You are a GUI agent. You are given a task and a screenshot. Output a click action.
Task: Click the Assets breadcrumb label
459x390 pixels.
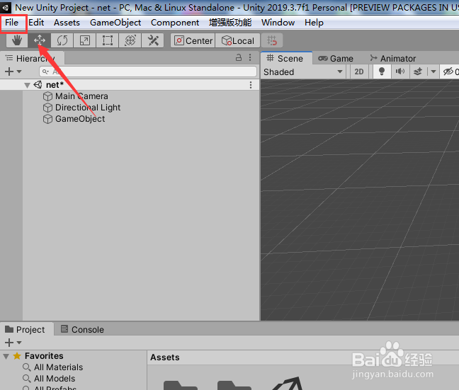tap(165, 357)
